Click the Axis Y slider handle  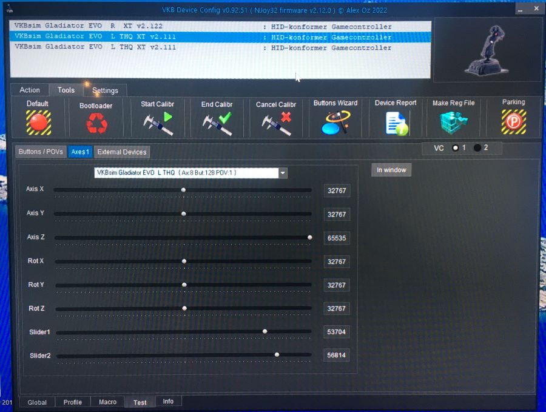pos(183,214)
